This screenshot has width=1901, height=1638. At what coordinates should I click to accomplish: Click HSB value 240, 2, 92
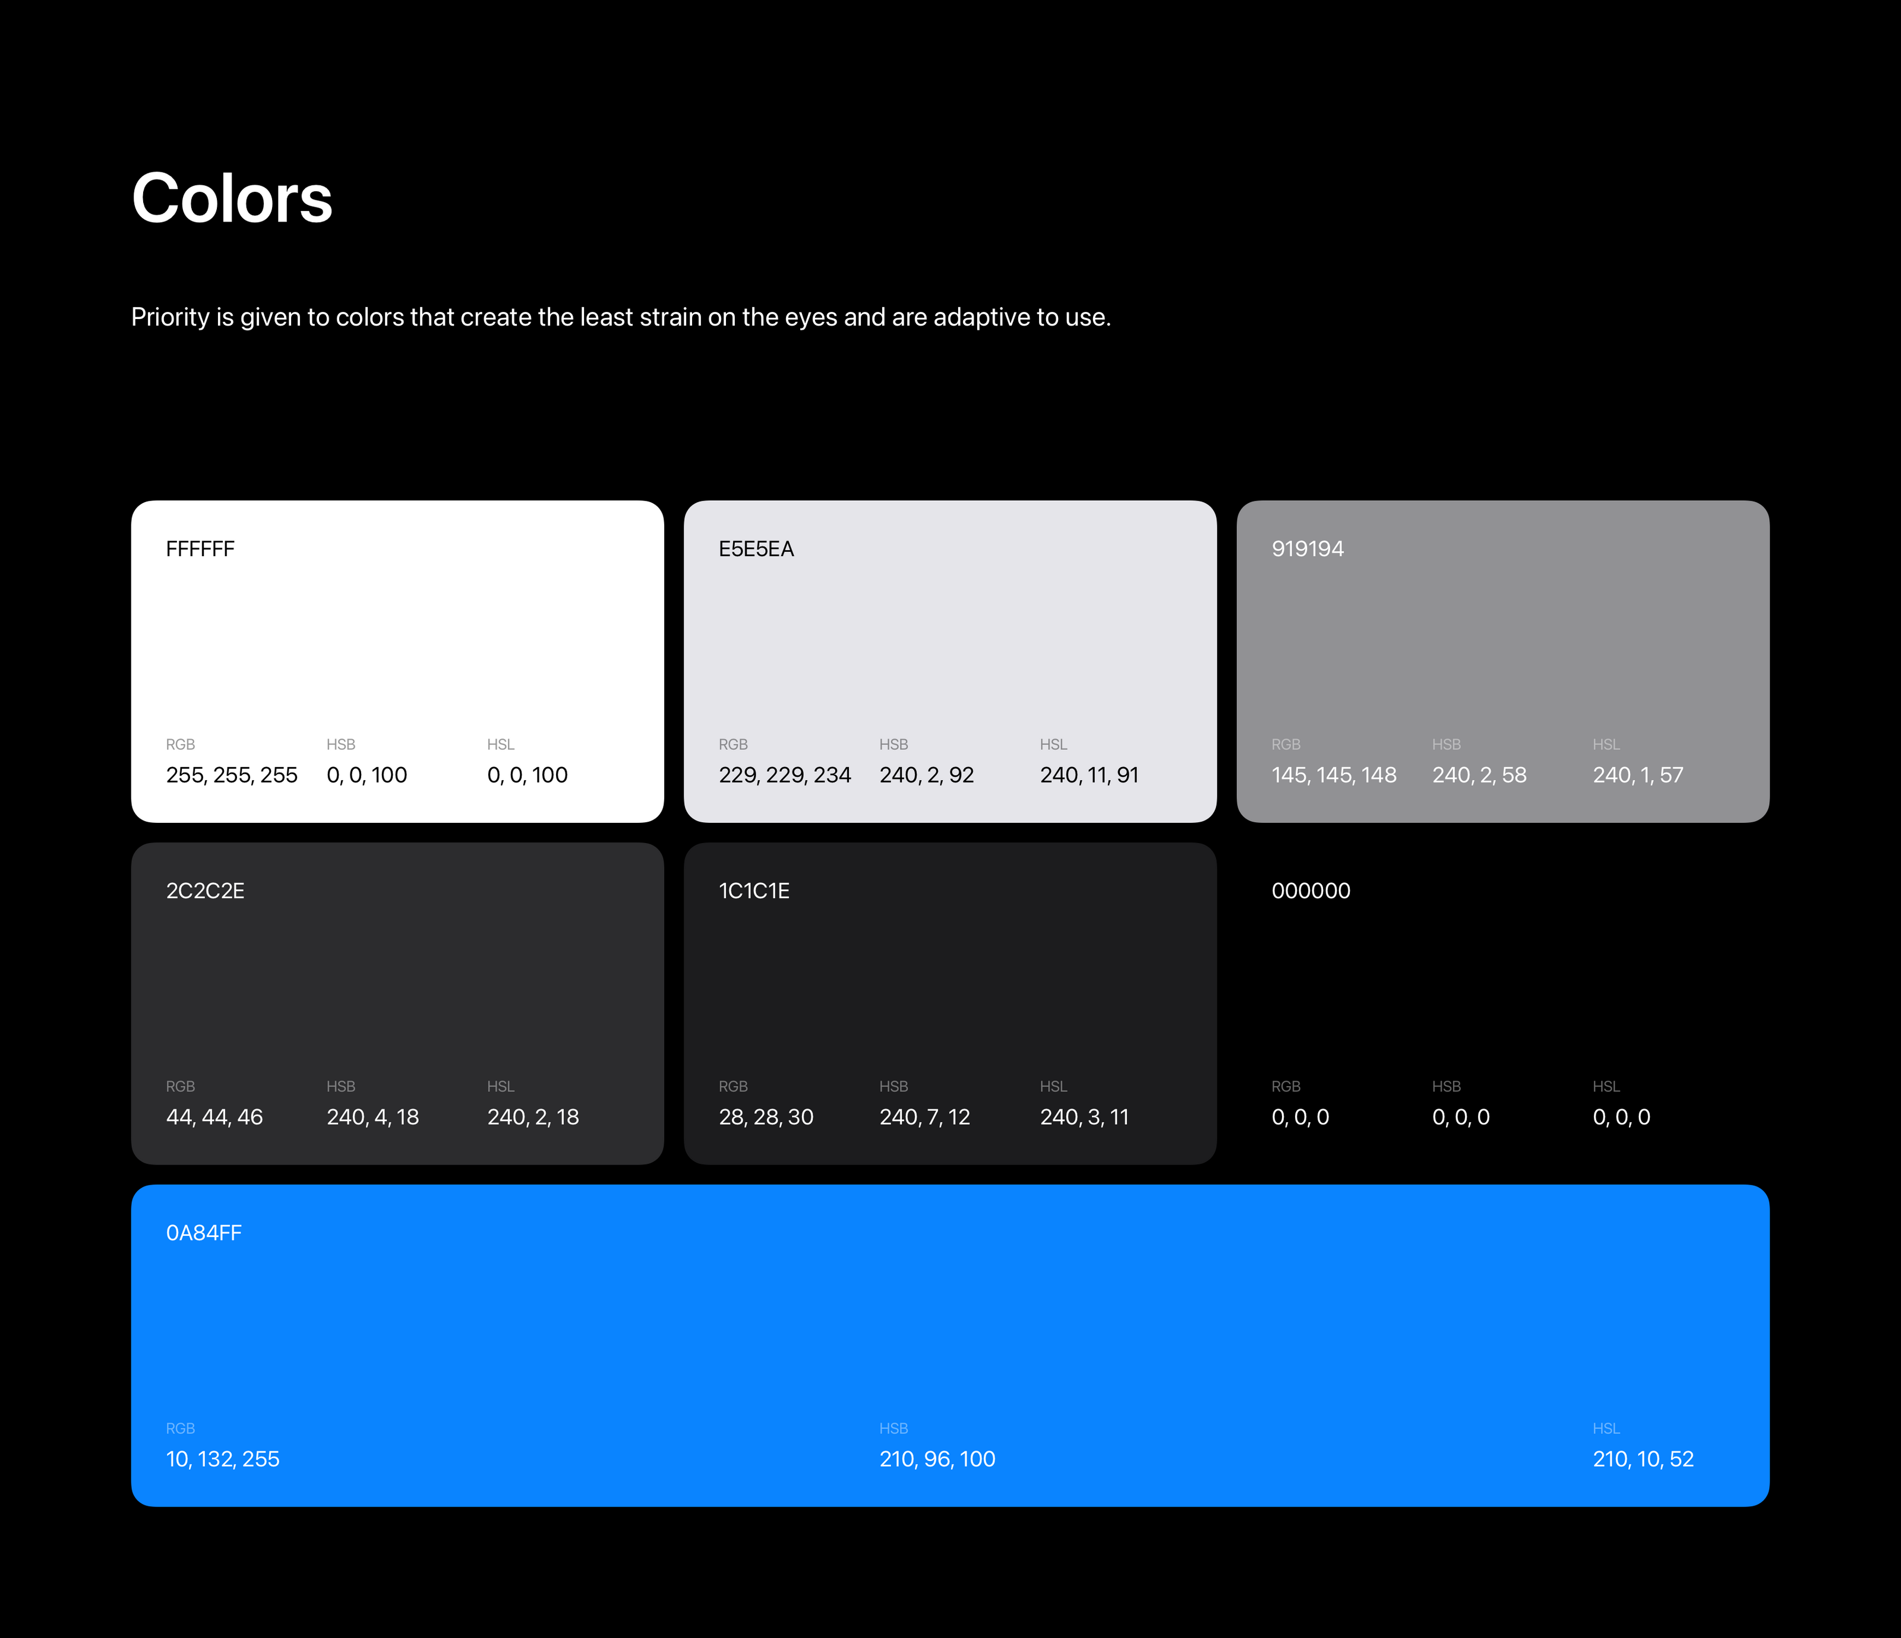coord(926,775)
